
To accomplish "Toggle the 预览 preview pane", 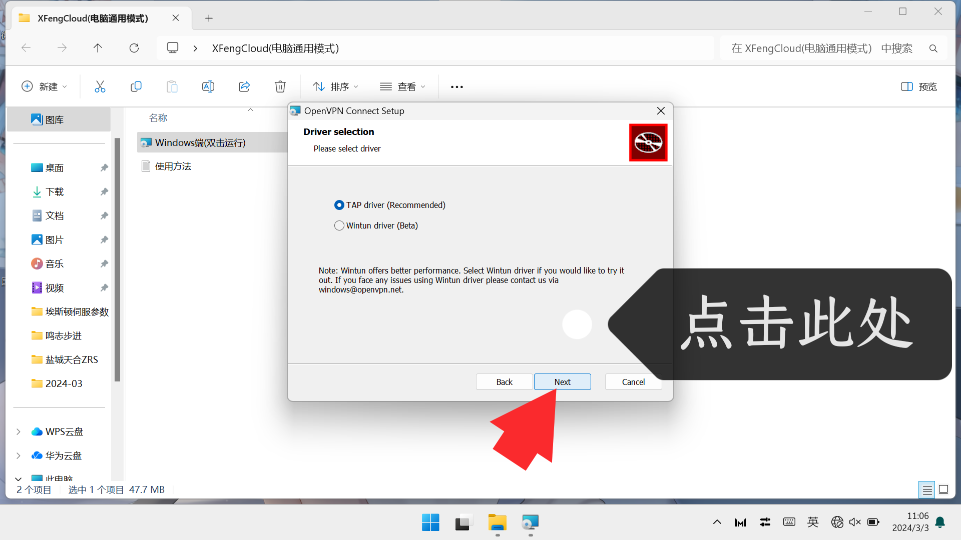I will click(919, 86).
